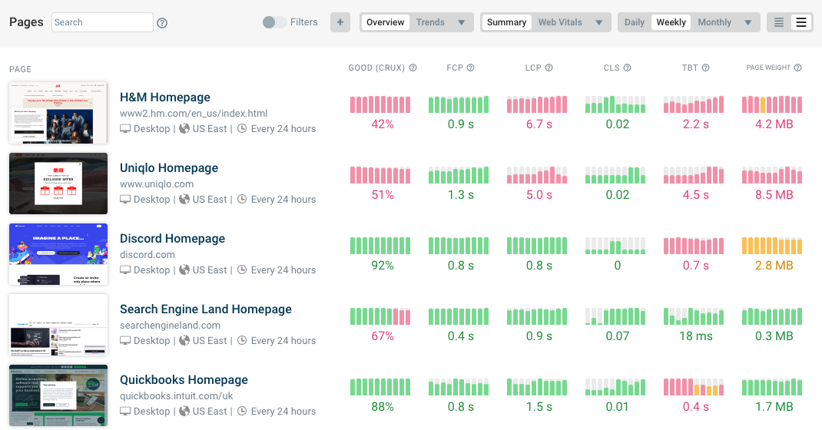The height and width of the screenshot is (430, 822).
Task: Open the Search Engine Land Homepage link
Action: coord(206,309)
